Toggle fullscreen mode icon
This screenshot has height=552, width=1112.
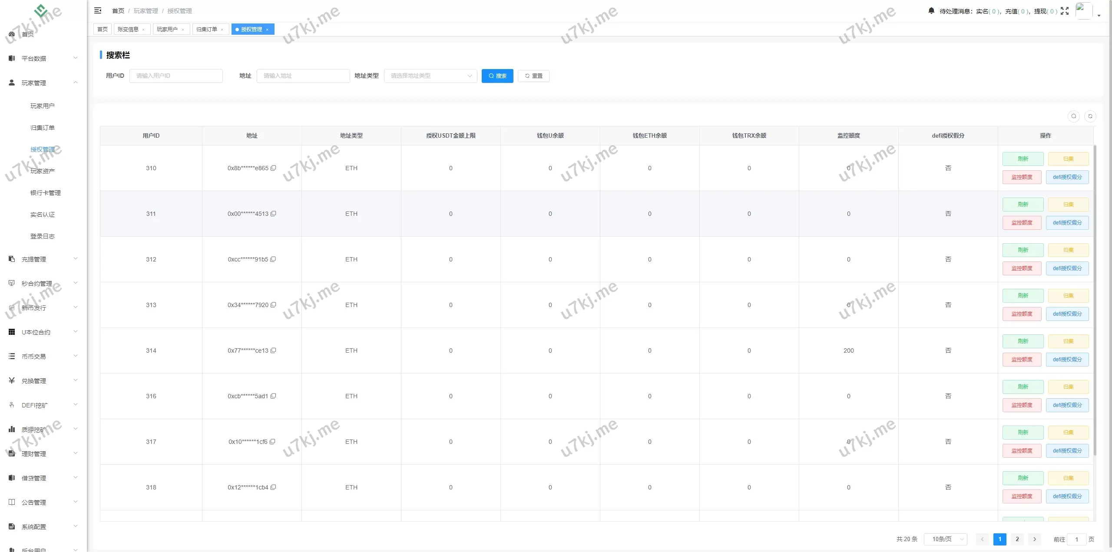(1064, 11)
